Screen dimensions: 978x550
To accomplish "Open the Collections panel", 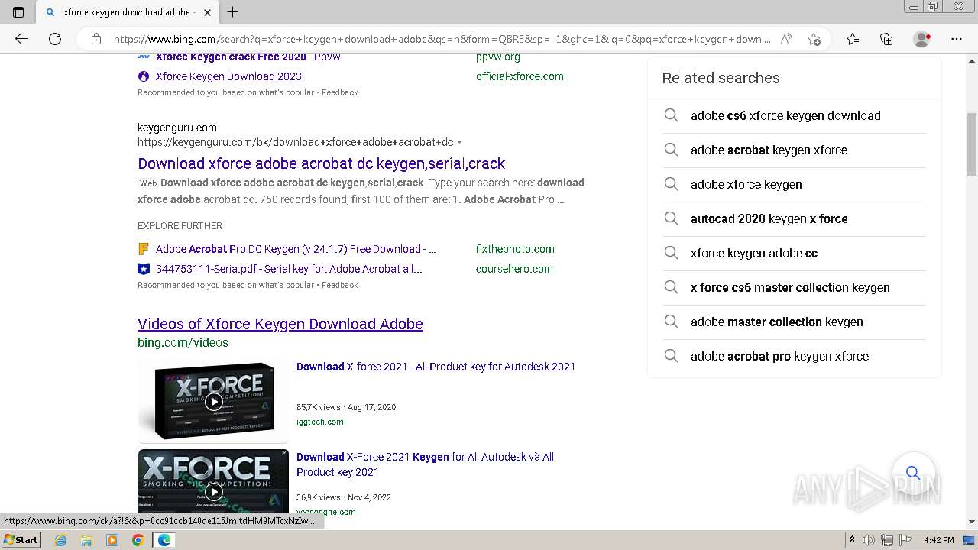I will 886,39.
